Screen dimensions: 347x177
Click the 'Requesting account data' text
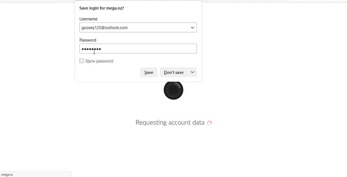tap(170, 122)
